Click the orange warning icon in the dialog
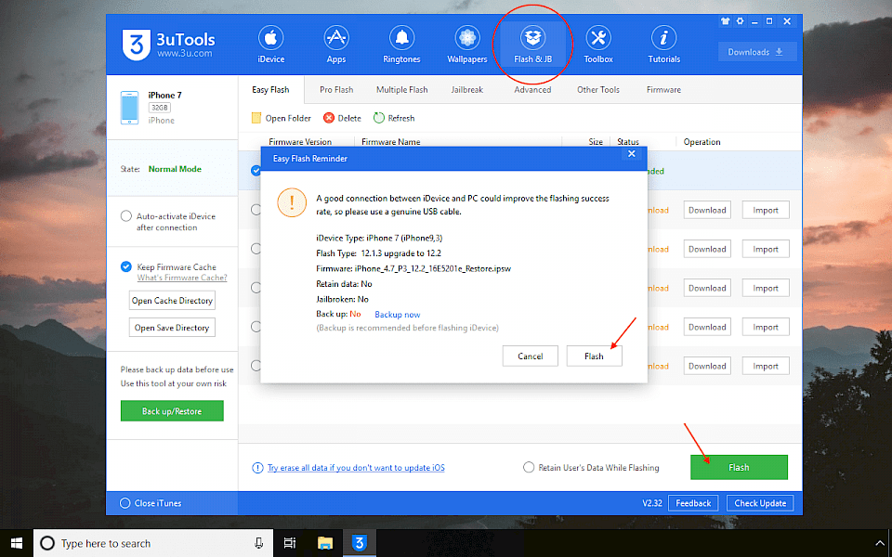Viewport: 892px width, 557px height. click(x=292, y=202)
